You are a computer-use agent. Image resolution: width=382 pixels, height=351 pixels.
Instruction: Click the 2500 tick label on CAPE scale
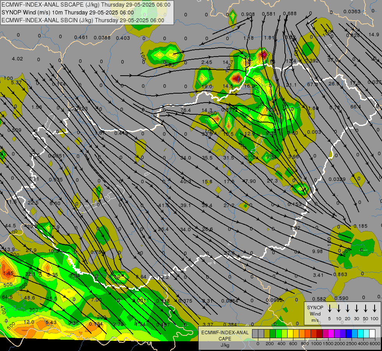point(352,344)
